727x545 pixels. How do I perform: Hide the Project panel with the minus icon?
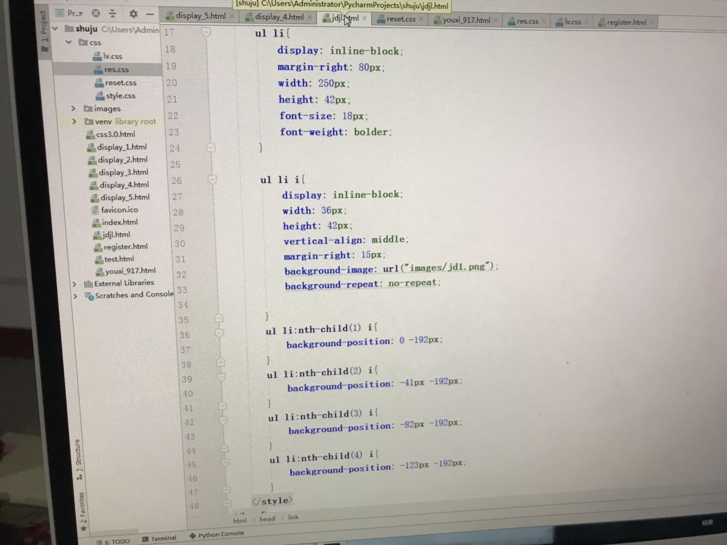click(150, 14)
